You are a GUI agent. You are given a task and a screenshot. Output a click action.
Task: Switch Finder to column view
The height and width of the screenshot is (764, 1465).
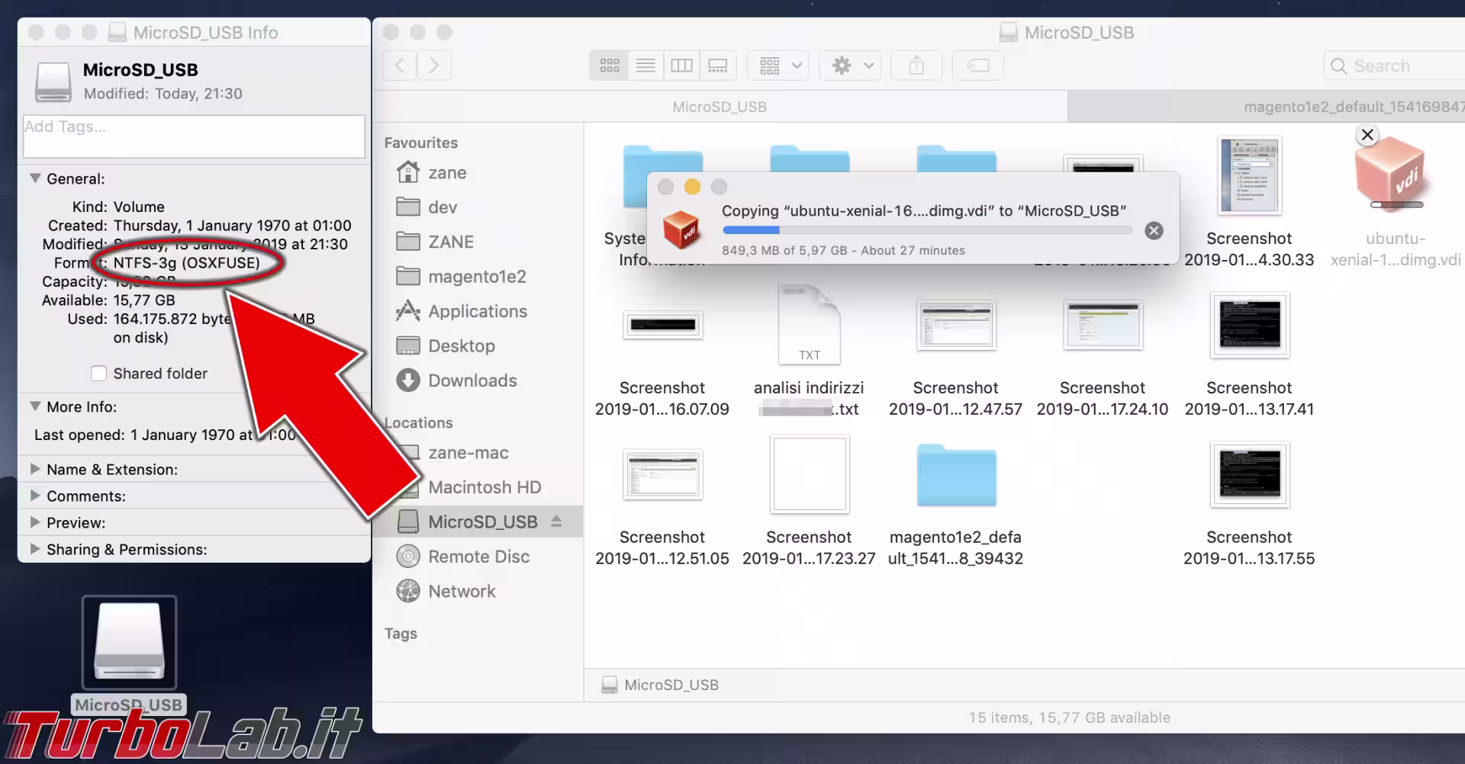click(x=681, y=66)
